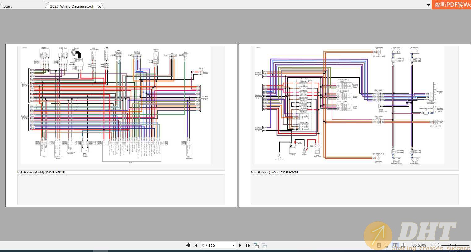Select the facing pages view
Screen dimensions: 471x252
coord(395,246)
